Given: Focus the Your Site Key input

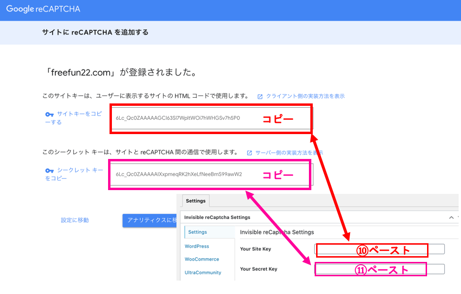Looking at the screenshot, I should point(379,249).
